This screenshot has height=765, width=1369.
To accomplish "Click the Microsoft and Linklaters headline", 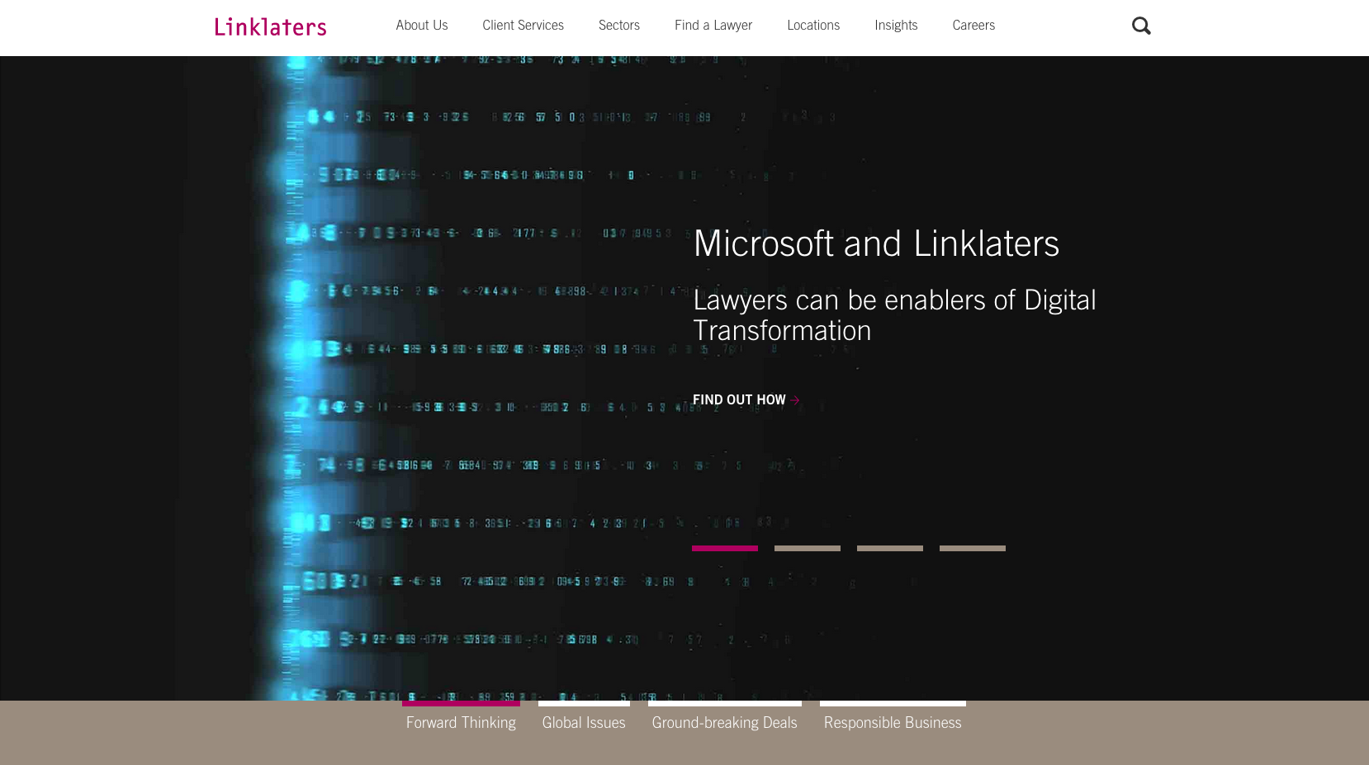I will 875,243.
